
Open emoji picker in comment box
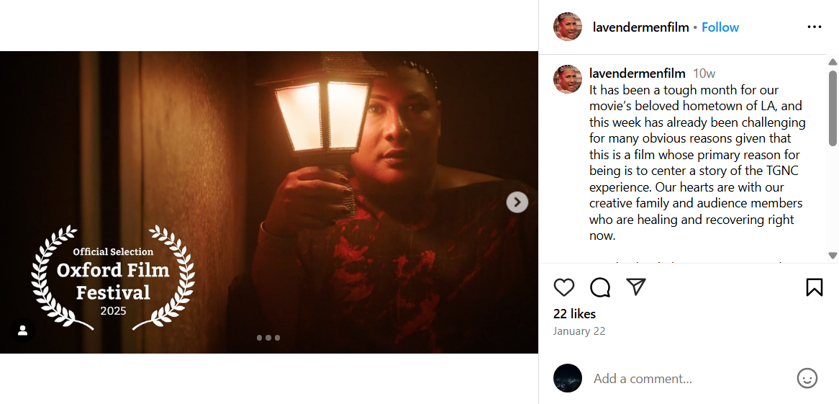coord(807,378)
